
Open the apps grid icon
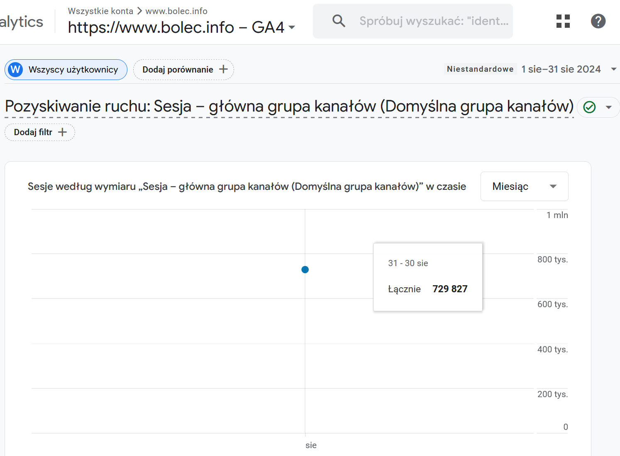[563, 21]
